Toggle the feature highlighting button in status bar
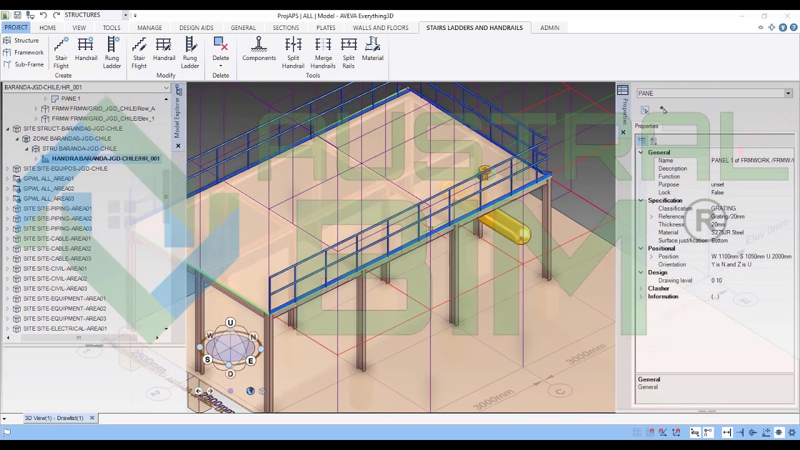This screenshot has height=450, width=800. coord(695,432)
